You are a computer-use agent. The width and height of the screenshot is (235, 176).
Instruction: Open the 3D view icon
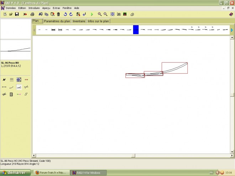coord(119,14)
